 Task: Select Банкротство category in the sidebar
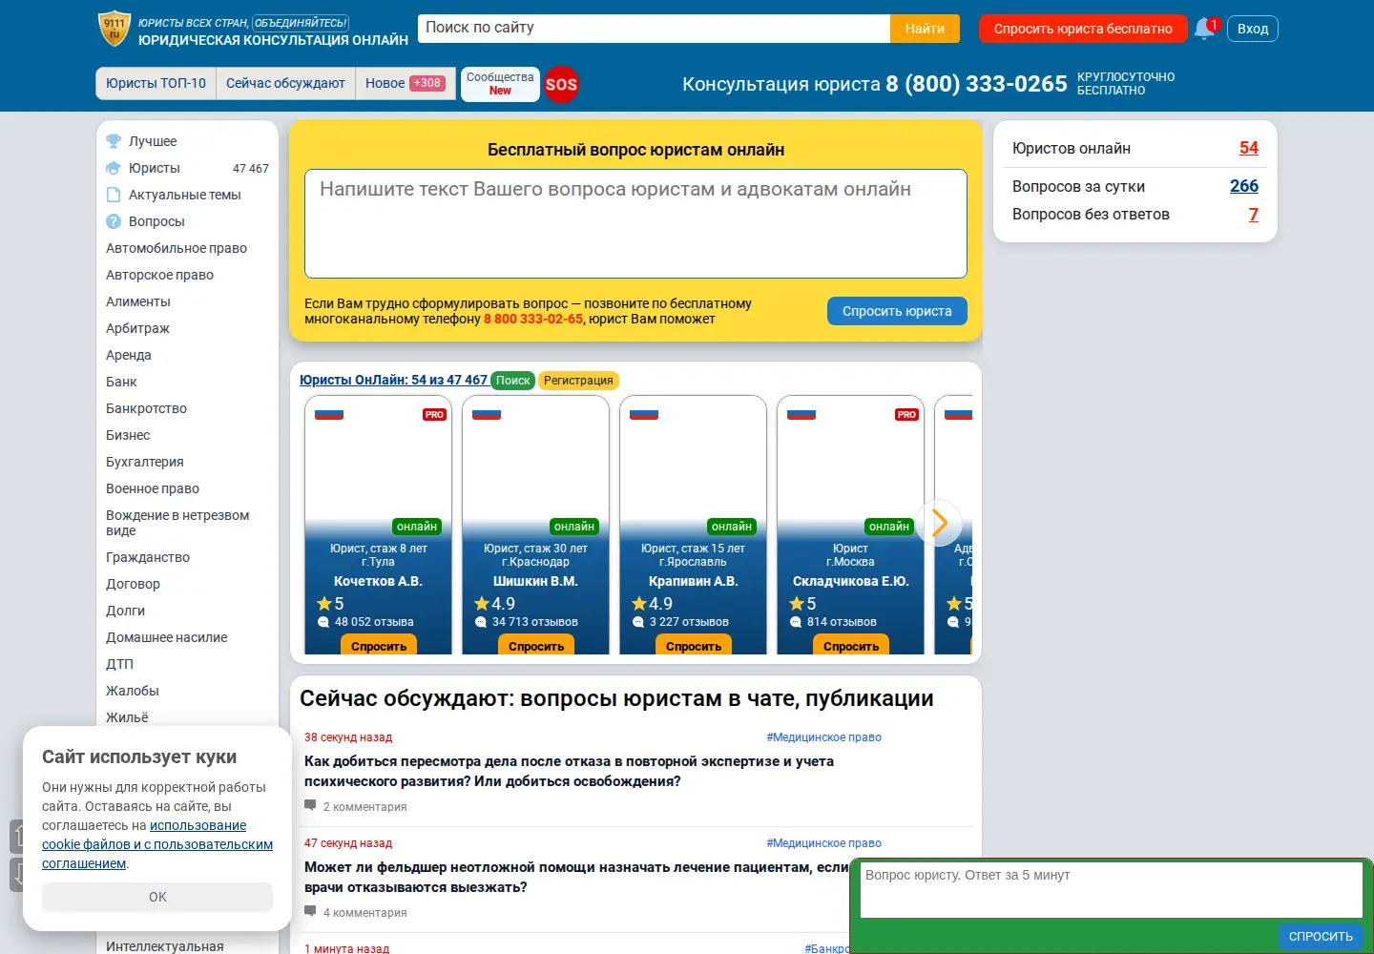tap(146, 408)
